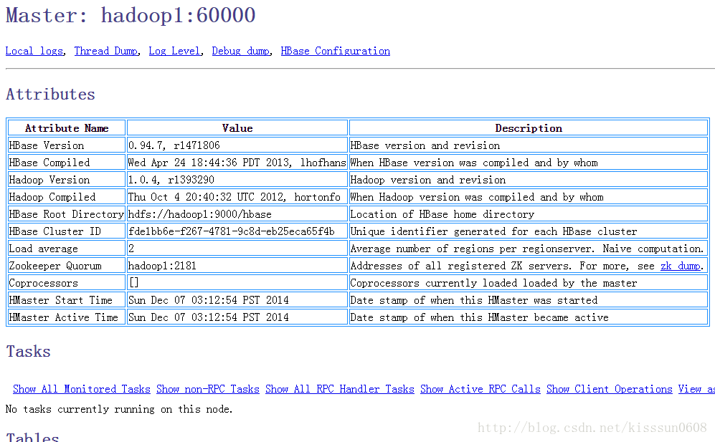Select value Thu Oct 4 20:40:32 UTC 2012

click(237, 197)
